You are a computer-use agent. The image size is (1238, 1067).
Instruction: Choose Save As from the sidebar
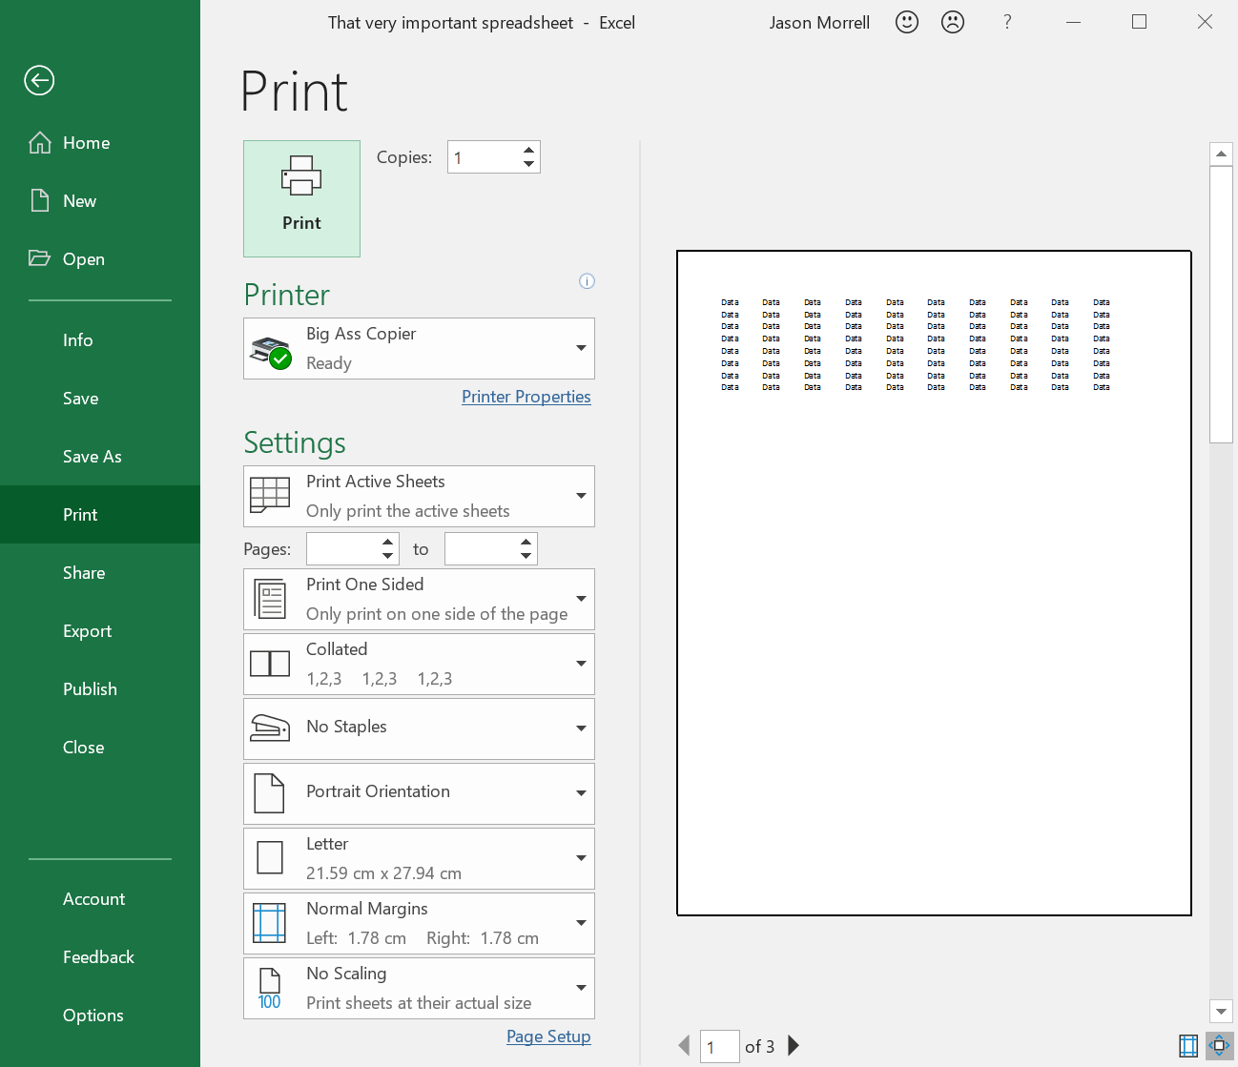pyautogui.click(x=100, y=457)
